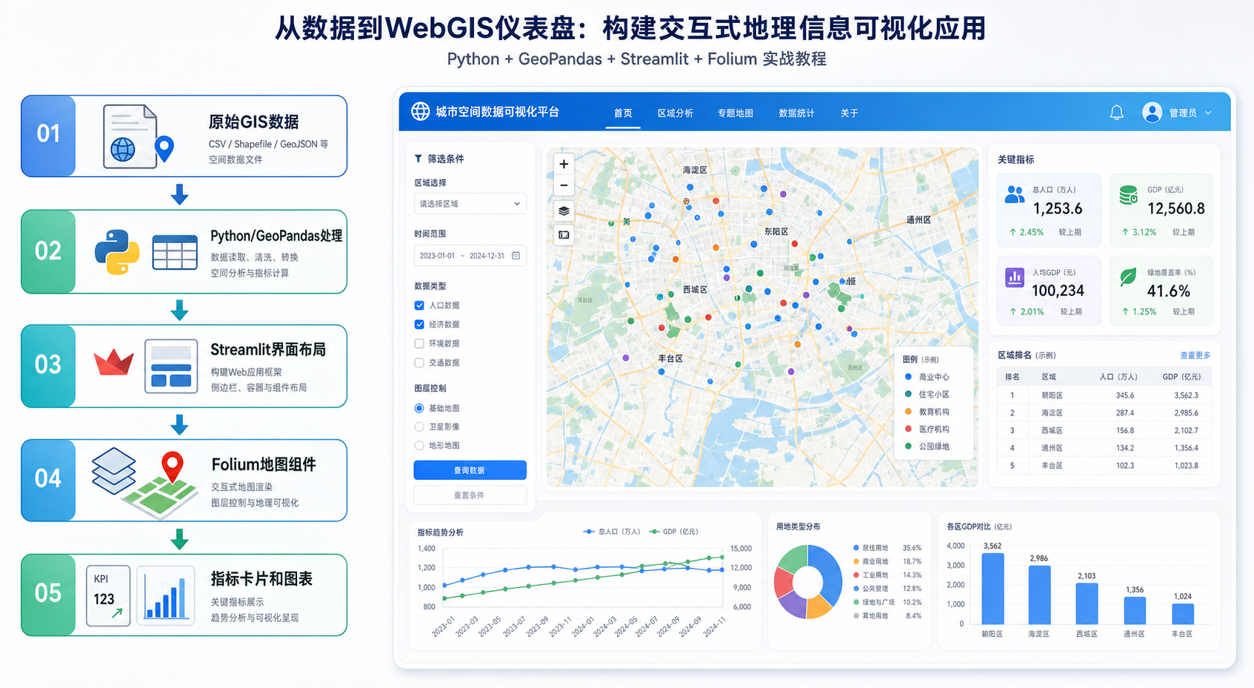The height and width of the screenshot is (688, 1254).
Task: Open the 首页 tab
Action: tap(623, 113)
